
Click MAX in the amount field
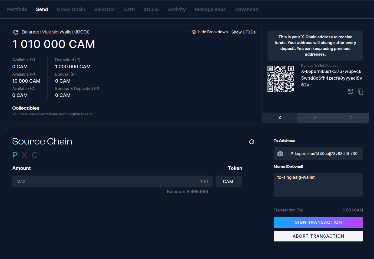coord(21,181)
